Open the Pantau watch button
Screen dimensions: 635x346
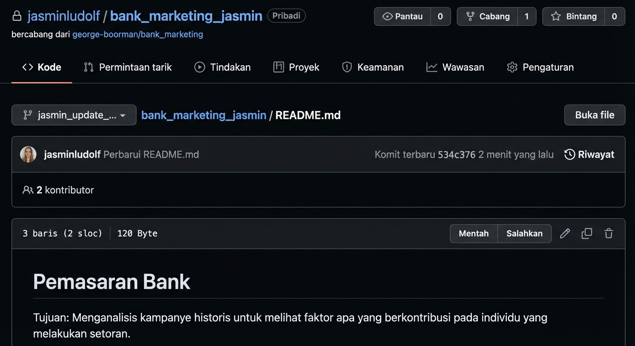point(402,16)
